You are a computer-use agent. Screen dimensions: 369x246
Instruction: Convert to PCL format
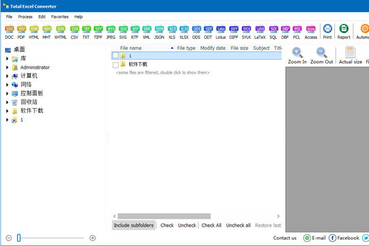[x=297, y=32]
